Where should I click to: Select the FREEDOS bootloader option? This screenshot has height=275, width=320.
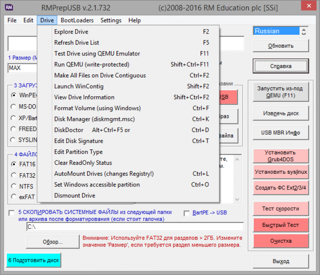(14, 129)
